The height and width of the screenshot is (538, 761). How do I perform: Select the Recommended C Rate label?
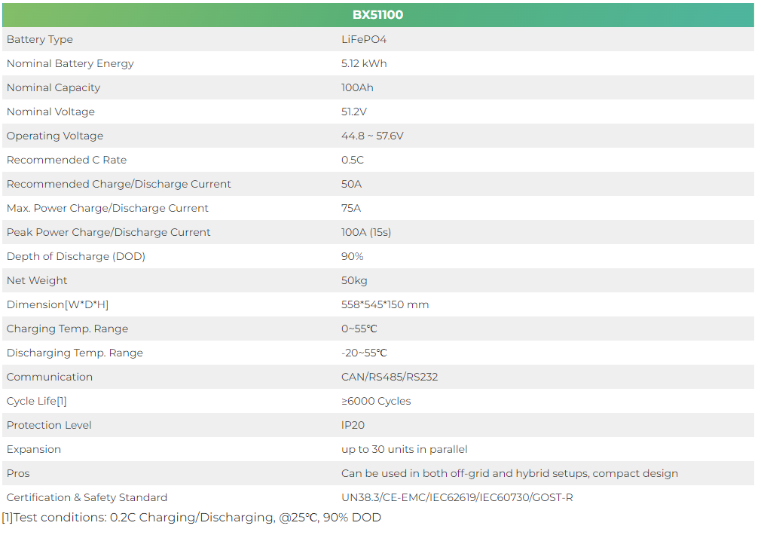pos(66,160)
